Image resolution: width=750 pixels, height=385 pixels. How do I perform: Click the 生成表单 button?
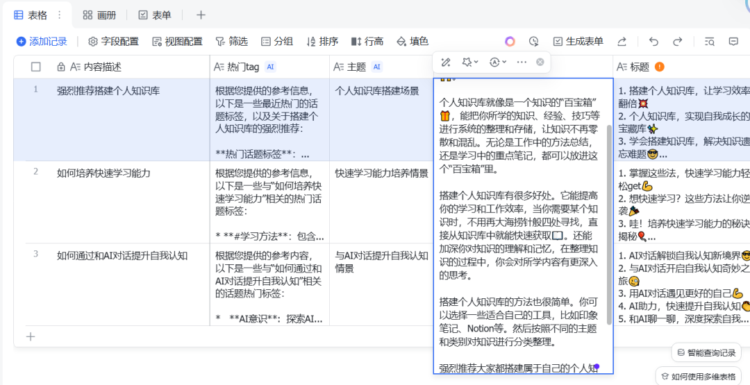click(578, 42)
